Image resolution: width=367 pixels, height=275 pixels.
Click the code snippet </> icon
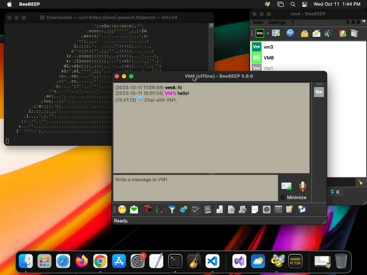[x=255, y=209]
